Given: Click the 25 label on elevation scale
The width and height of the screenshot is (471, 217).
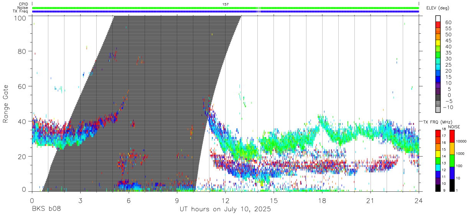Looking at the screenshot, I should tap(448, 65).
